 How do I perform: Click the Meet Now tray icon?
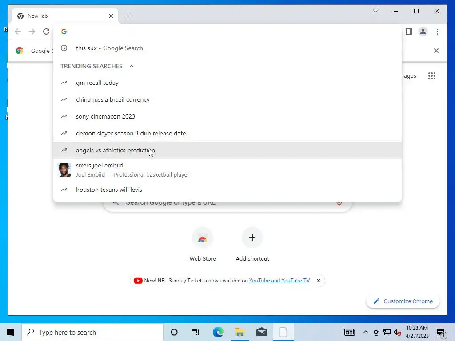(x=376, y=332)
